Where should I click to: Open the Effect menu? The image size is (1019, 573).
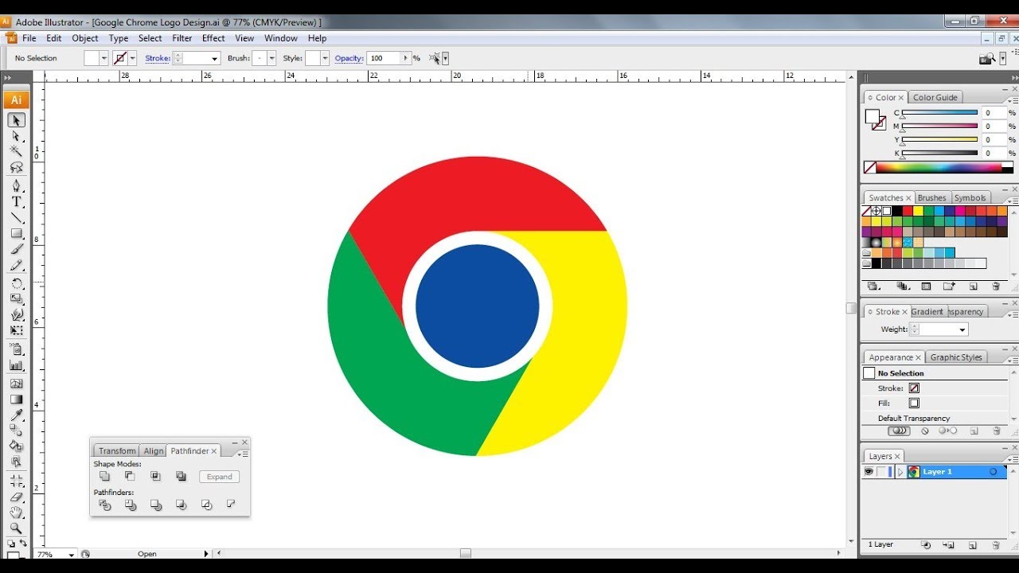click(213, 38)
